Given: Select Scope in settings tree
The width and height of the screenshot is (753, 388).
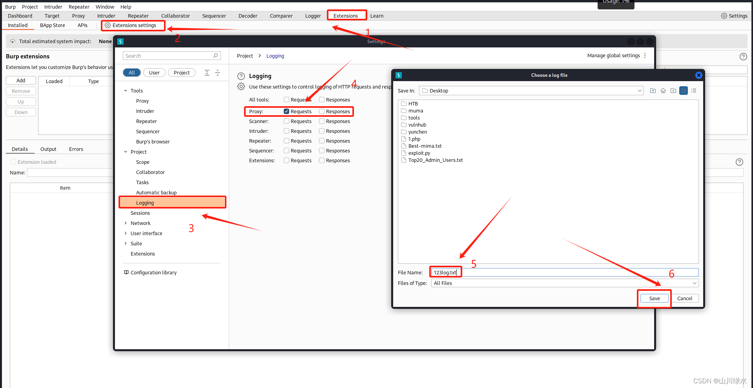Looking at the screenshot, I should pos(143,162).
